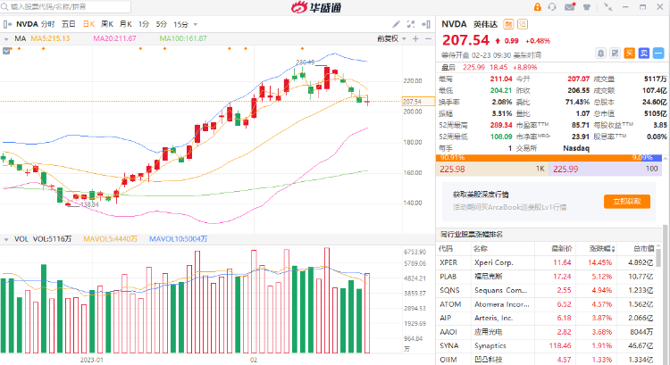Zoom in chart with plus icon

coord(415,39)
